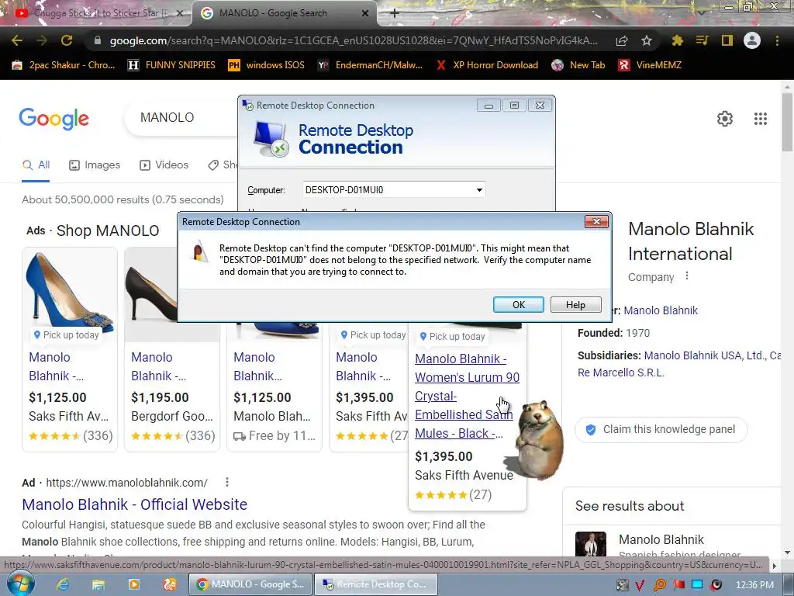Click Help in the Remote Desktop error dialog
This screenshot has width=794, height=596.
tap(576, 304)
